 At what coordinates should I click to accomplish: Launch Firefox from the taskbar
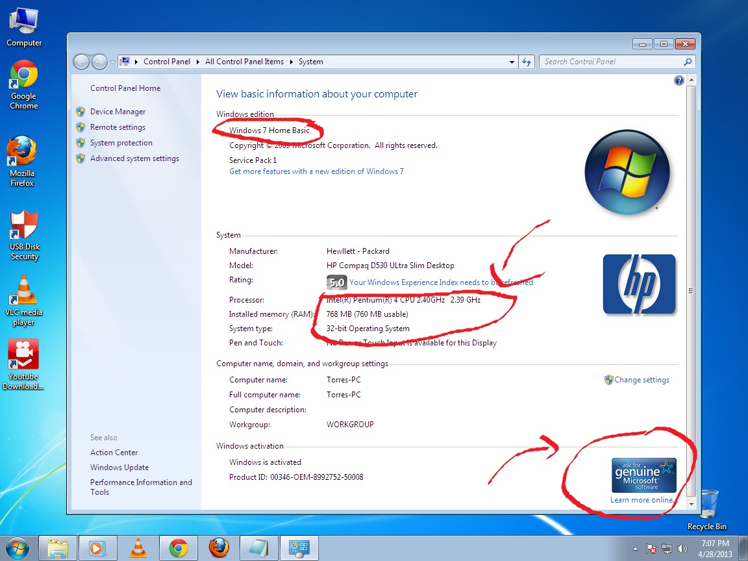pyautogui.click(x=219, y=548)
